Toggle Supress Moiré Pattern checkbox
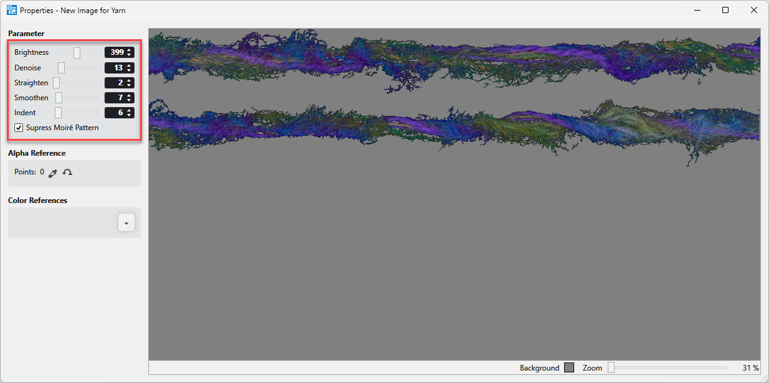Image resolution: width=769 pixels, height=383 pixels. (x=19, y=128)
